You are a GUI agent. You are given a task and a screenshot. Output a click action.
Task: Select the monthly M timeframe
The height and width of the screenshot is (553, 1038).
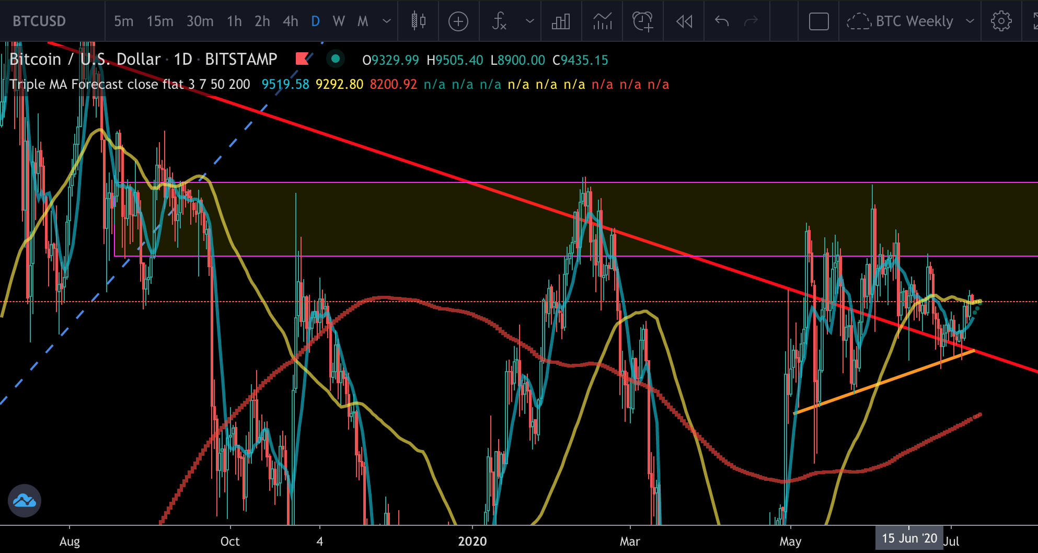click(363, 21)
